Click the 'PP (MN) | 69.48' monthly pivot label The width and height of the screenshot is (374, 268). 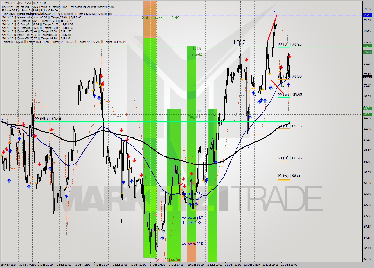click(48, 119)
